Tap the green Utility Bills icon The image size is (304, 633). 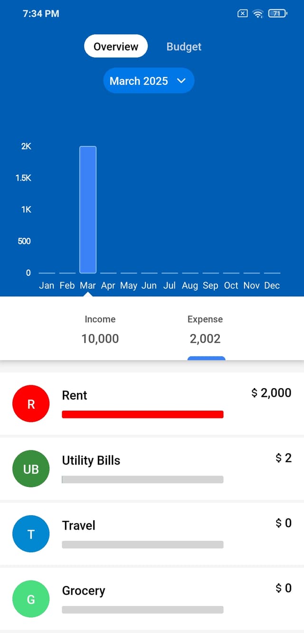tap(31, 469)
